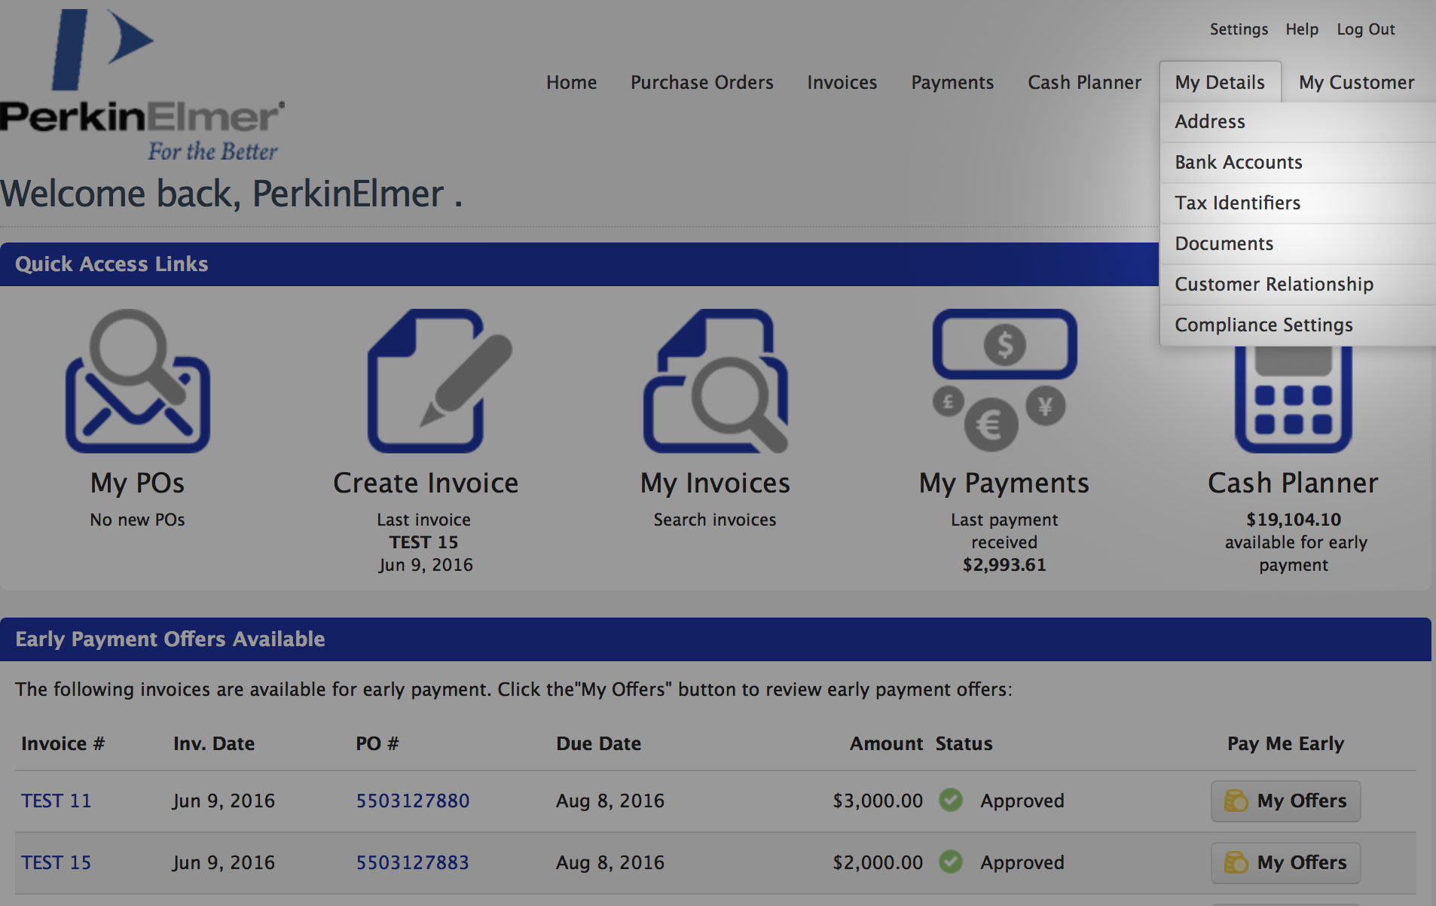Click the $2,993.61 last payment text
Screen dimensions: 1436x906
(x=1004, y=565)
